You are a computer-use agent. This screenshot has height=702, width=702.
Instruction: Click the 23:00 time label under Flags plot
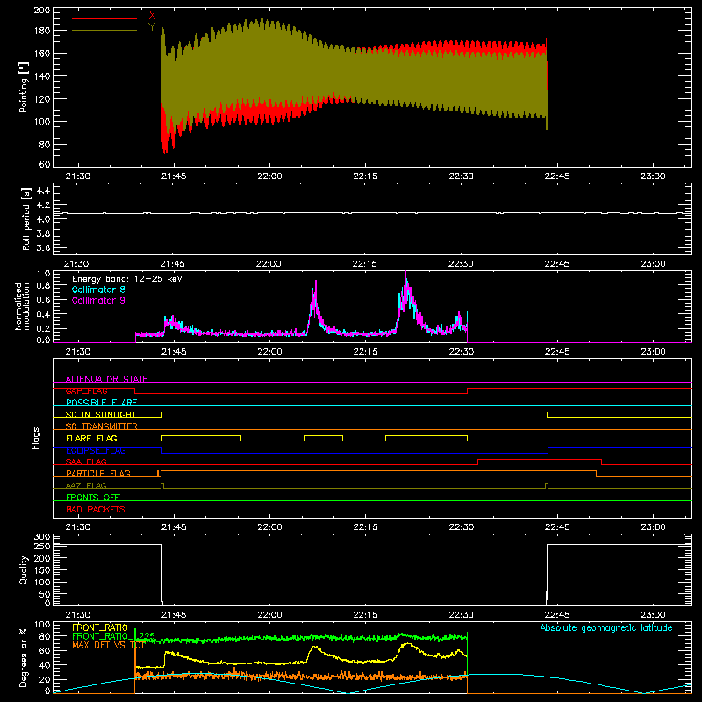coord(653,527)
